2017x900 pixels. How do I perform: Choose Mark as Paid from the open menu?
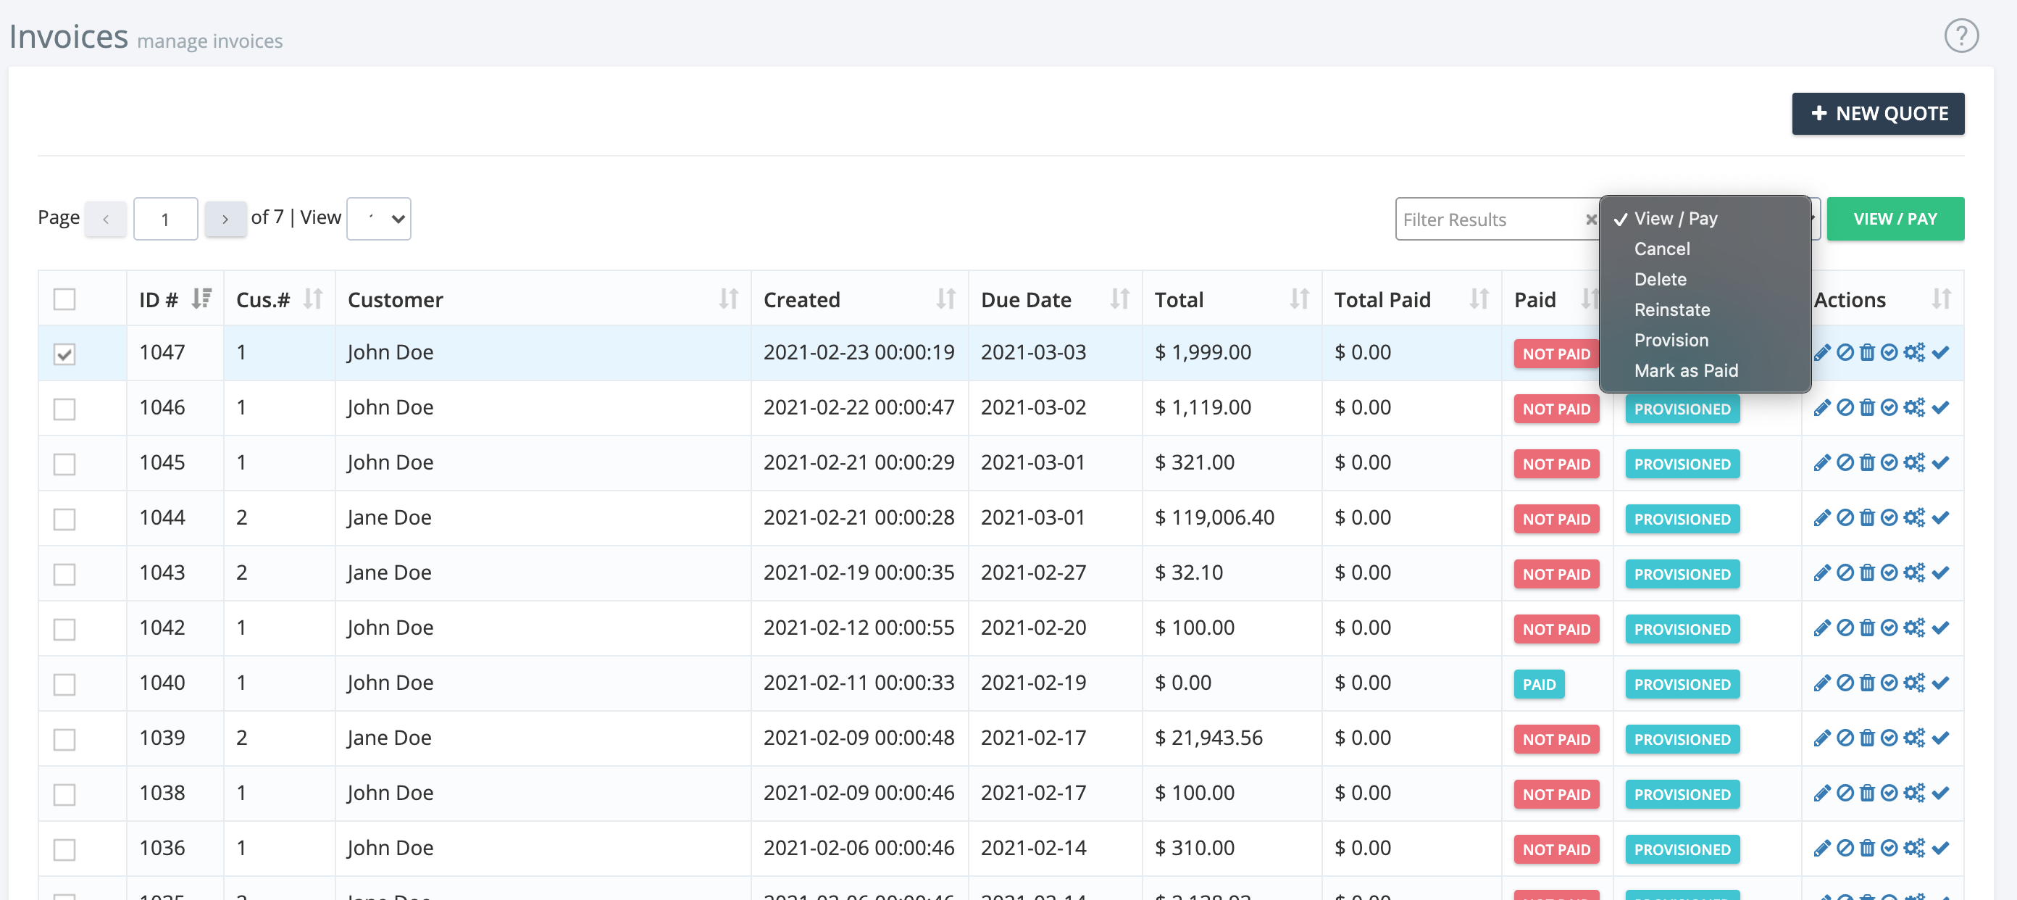coord(1686,370)
